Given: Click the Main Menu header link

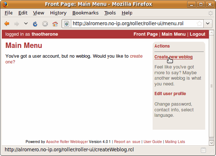Looking at the screenshot, I should (x=174, y=34).
